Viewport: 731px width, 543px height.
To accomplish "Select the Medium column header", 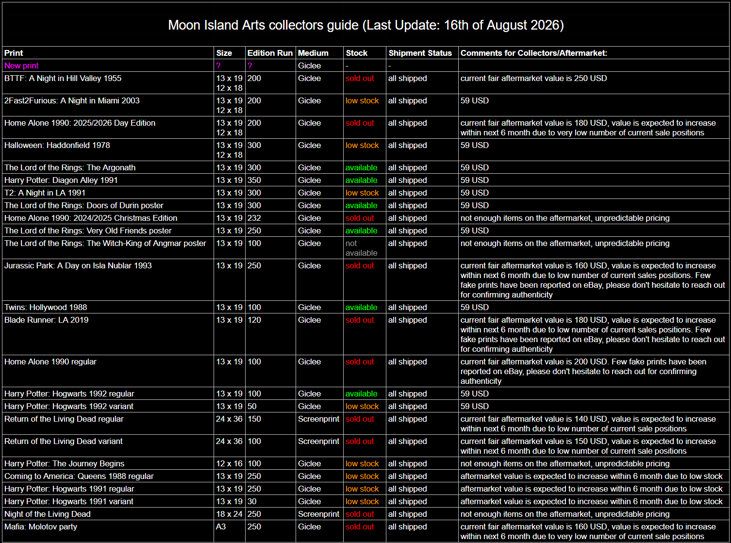I will point(313,53).
